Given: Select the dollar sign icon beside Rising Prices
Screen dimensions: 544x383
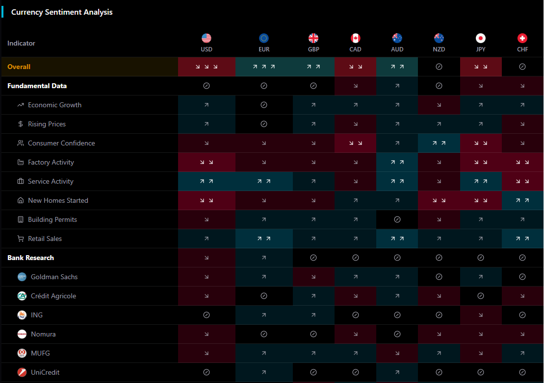Looking at the screenshot, I should click(20, 124).
